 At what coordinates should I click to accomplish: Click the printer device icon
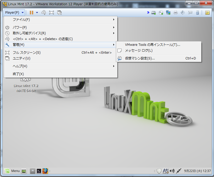(x=176, y=13)
